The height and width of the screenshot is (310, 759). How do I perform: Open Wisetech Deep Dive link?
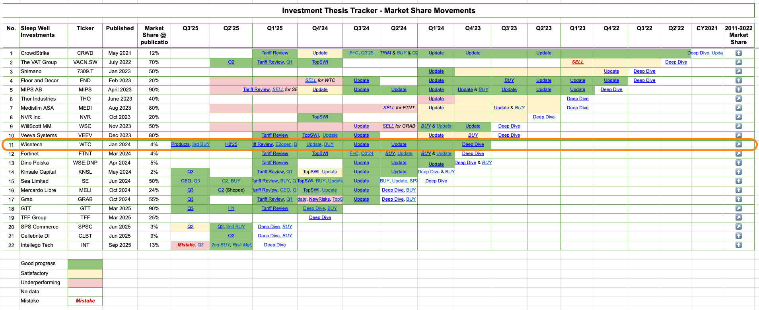point(473,144)
